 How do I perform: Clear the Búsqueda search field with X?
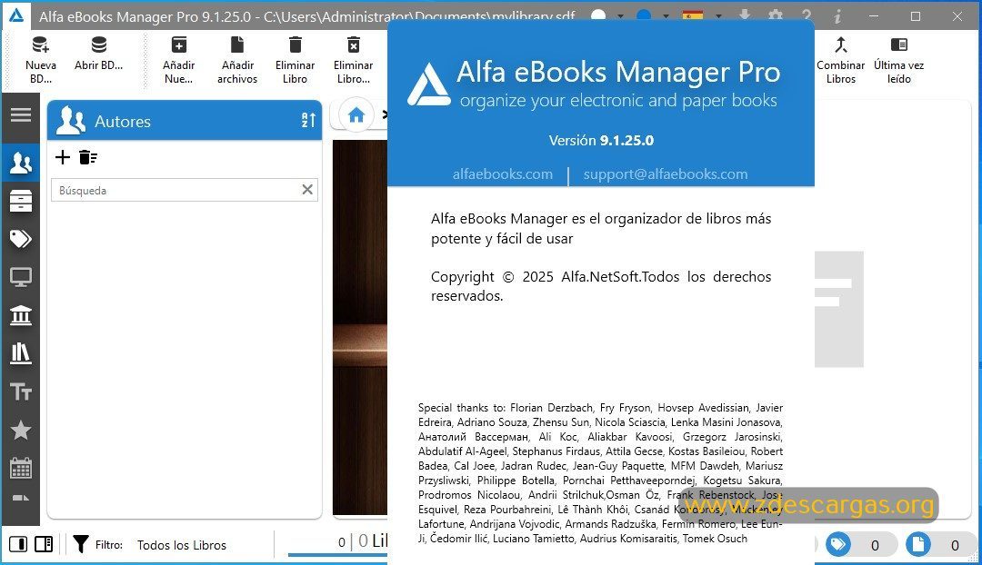click(307, 190)
